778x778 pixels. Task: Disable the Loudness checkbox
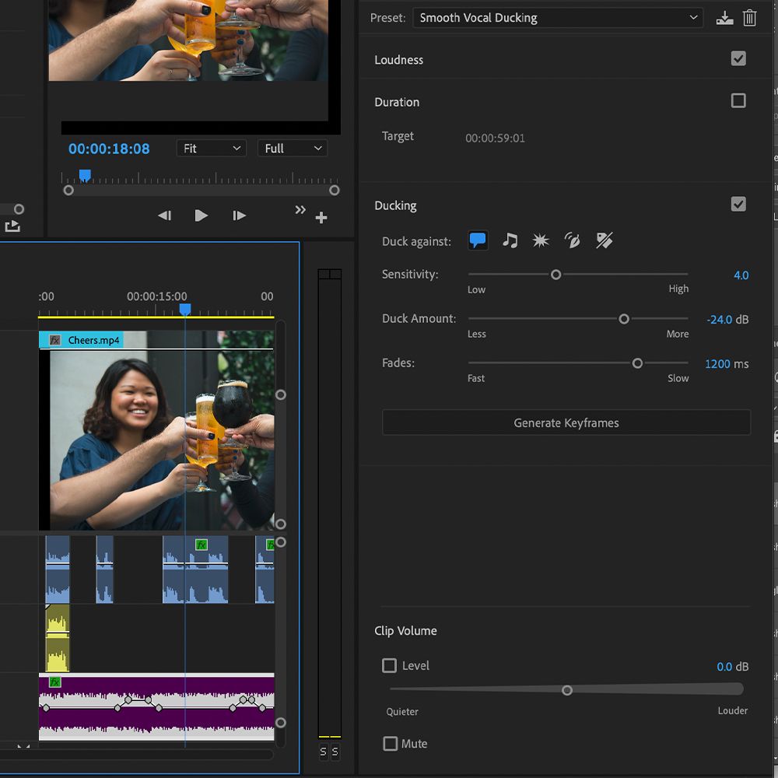pos(738,58)
